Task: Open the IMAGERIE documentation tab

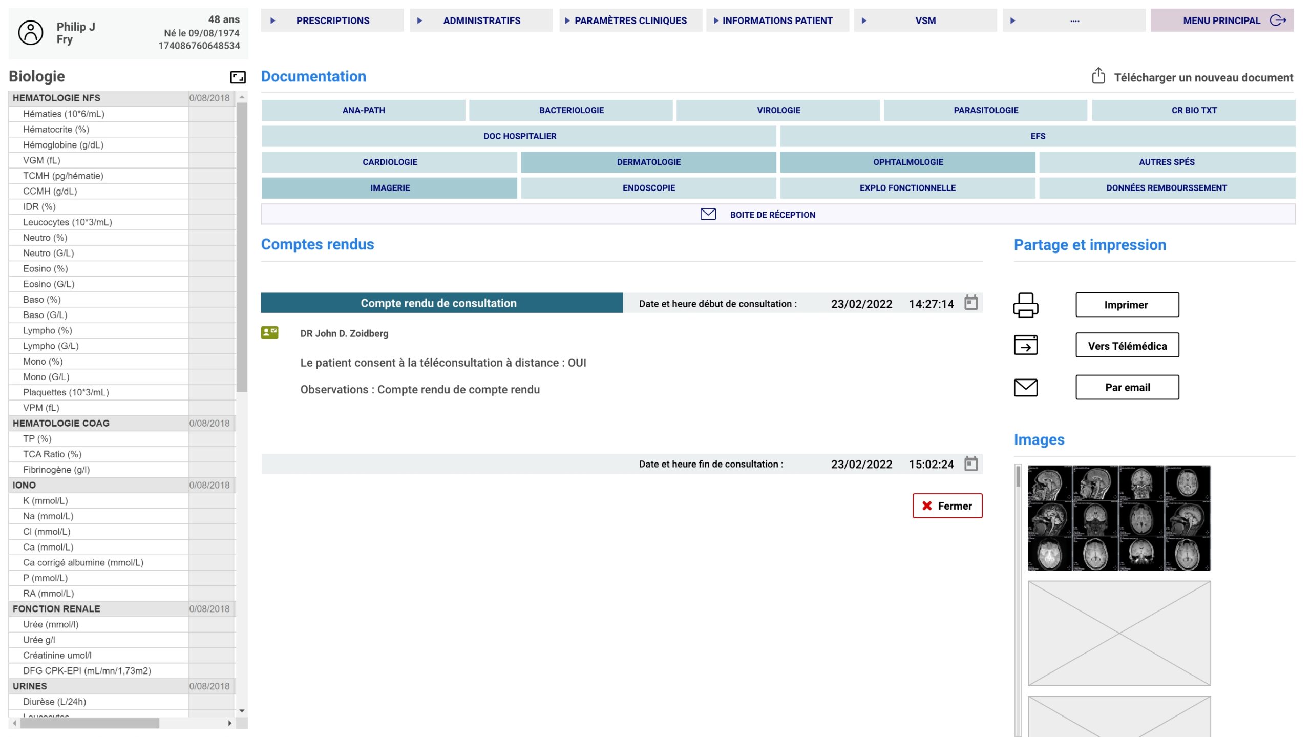Action: click(x=389, y=188)
